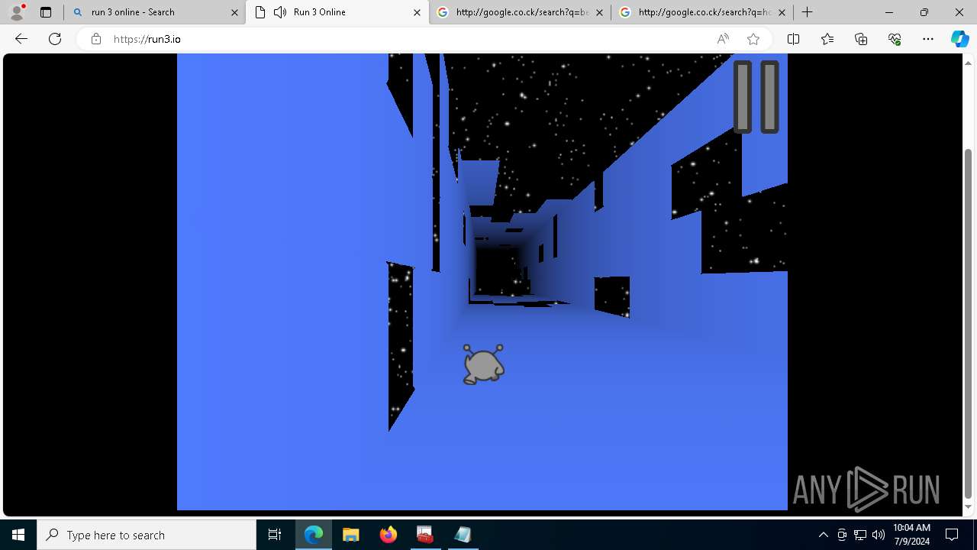This screenshot has height=550, width=977.
Task: Launch Firefox from the taskbar
Action: pyautogui.click(x=388, y=535)
